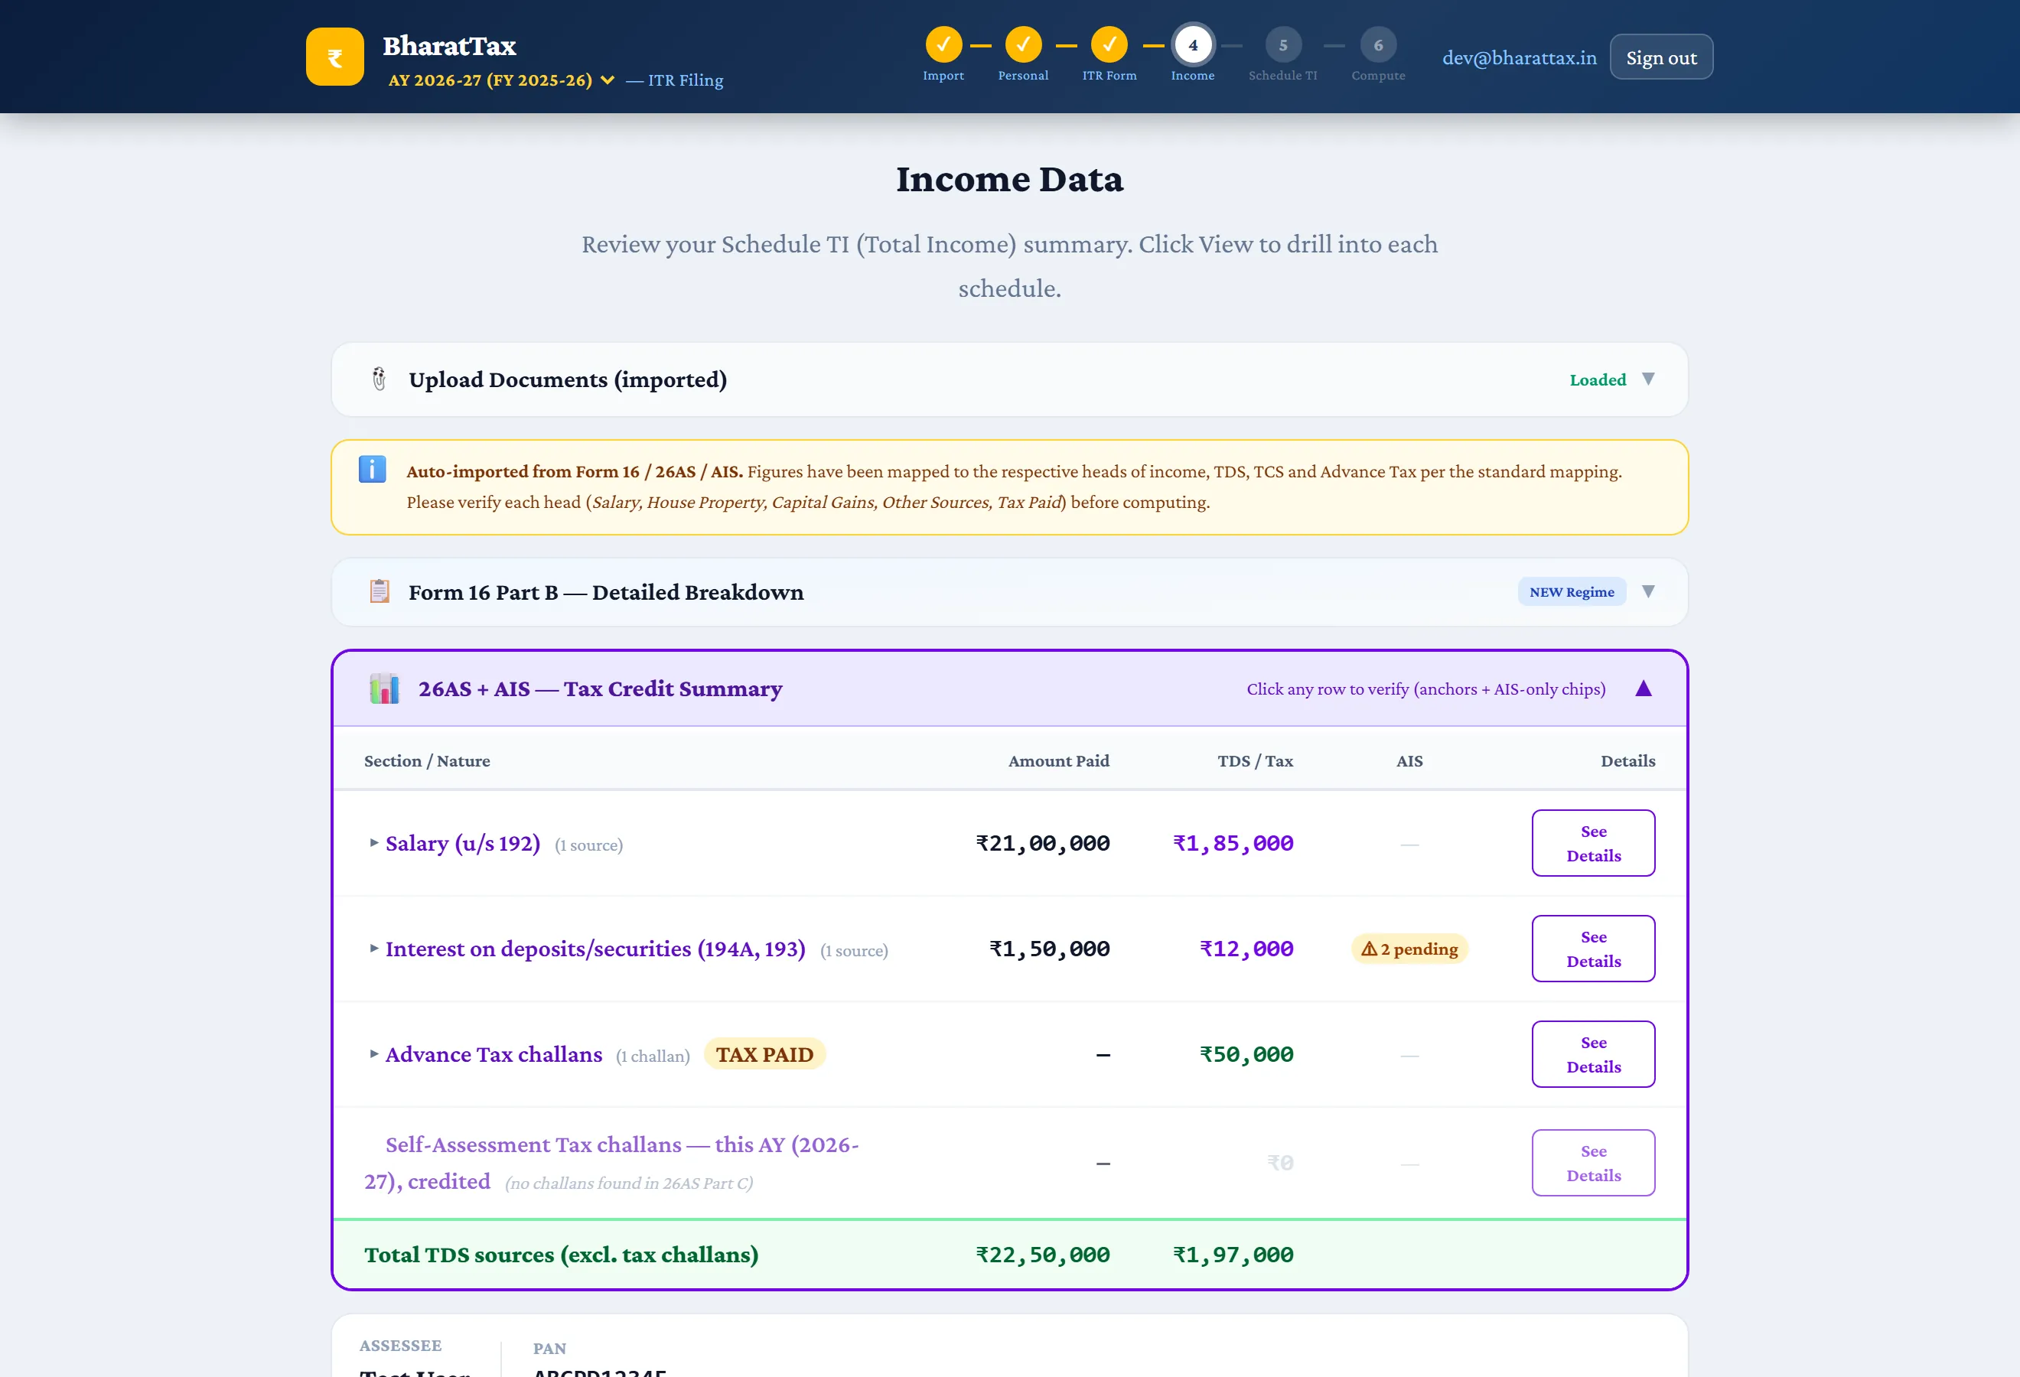This screenshot has width=2020, height=1377.
Task: Click the Details column header
Action: pyautogui.click(x=1628, y=761)
